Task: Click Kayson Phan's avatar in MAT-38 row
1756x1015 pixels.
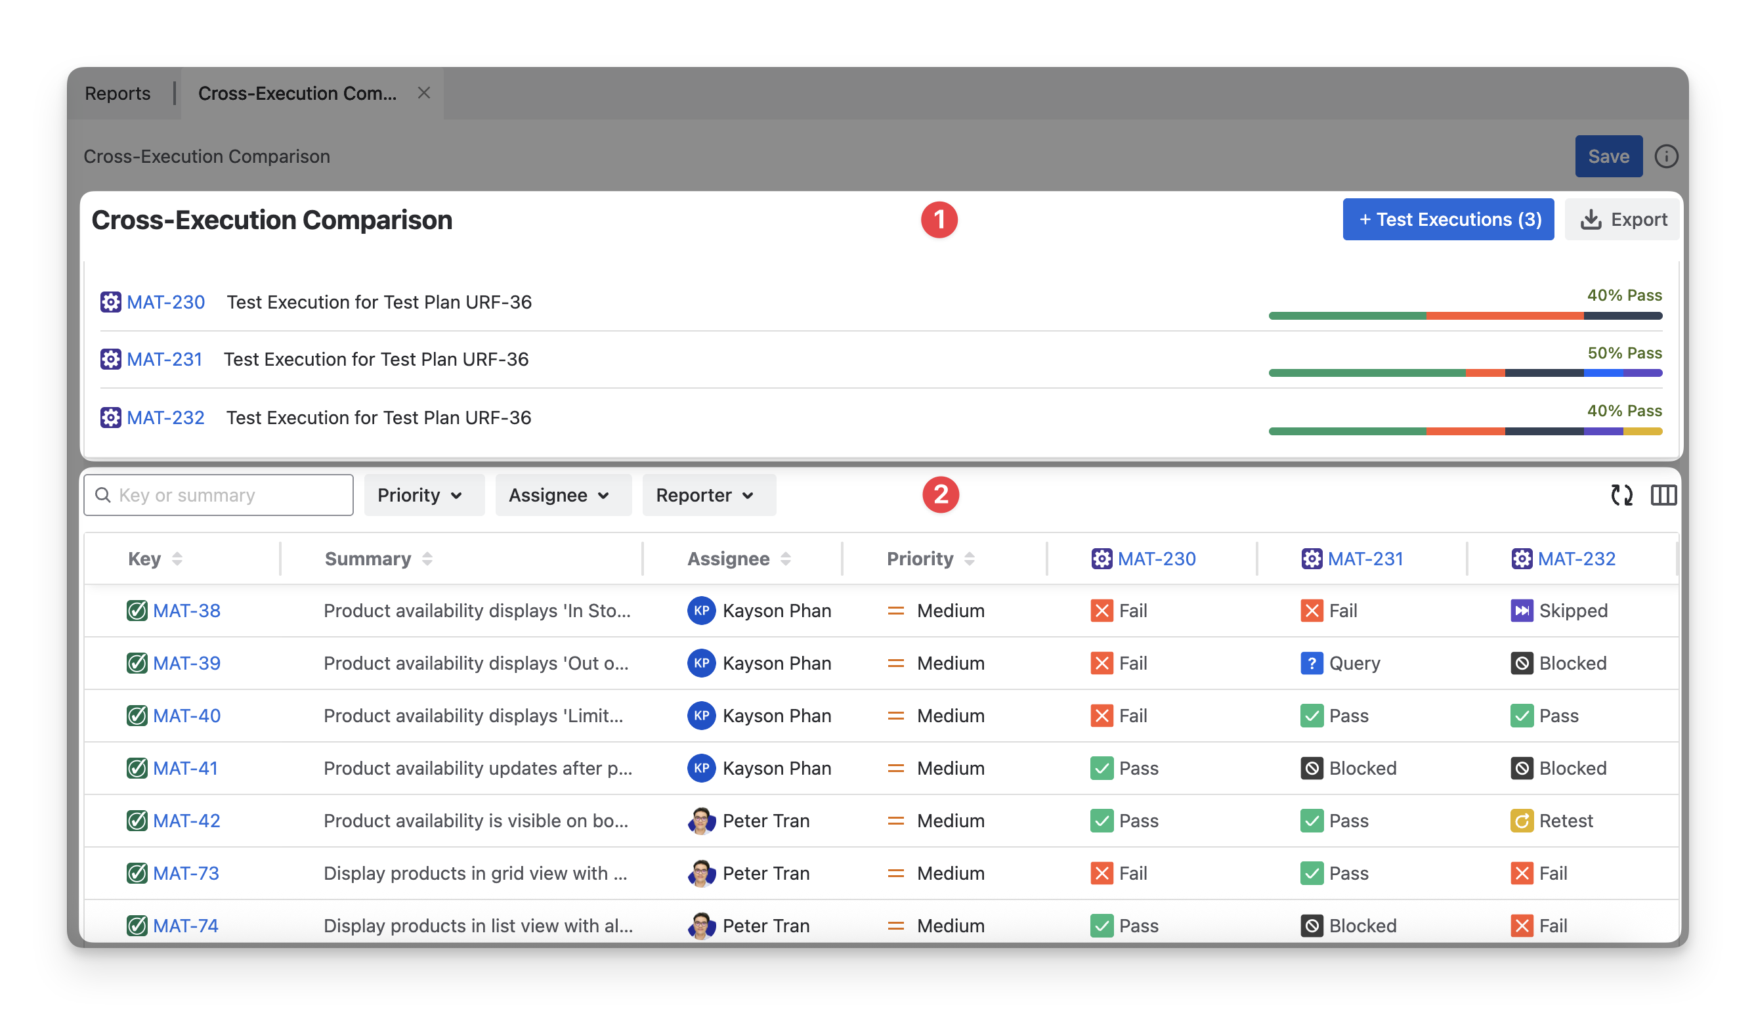Action: [x=701, y=611]
